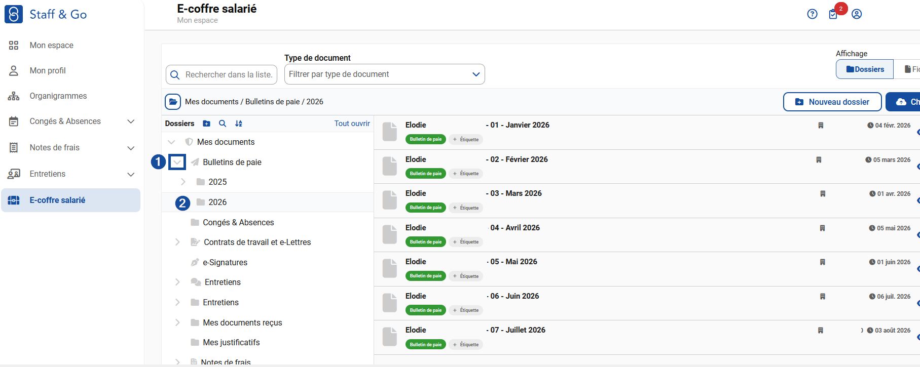Switch display to Dossiers view
The height and width of the screenshot is (367, 920).
pyautogui.click(x=865, y=69)
